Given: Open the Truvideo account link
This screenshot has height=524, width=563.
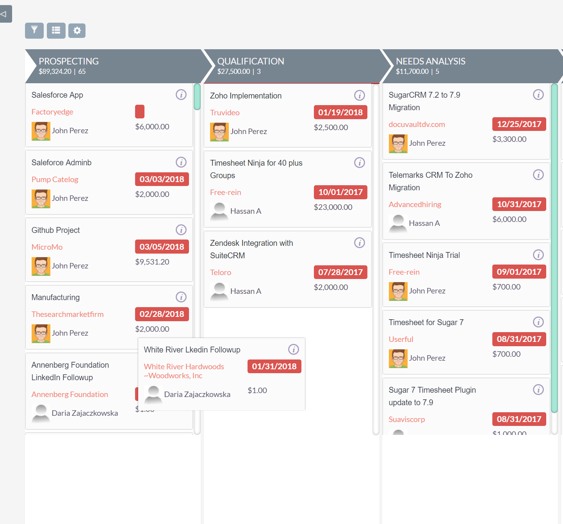Looking at the screenshot, I should point(225,113).
